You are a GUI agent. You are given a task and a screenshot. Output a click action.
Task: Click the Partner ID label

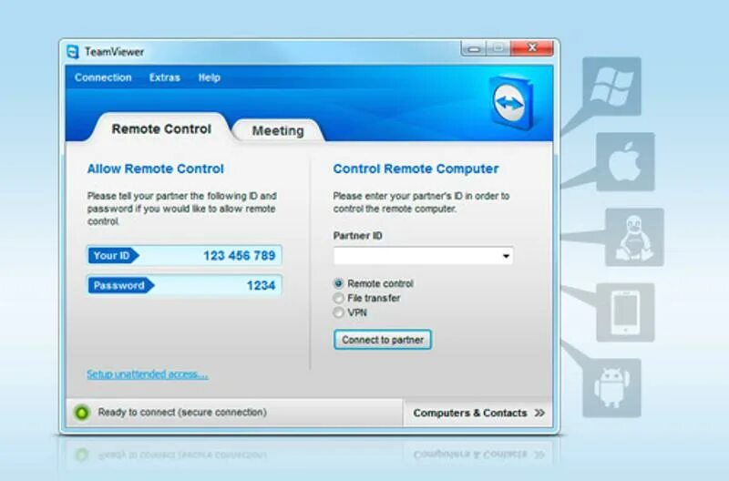point(357,236)
